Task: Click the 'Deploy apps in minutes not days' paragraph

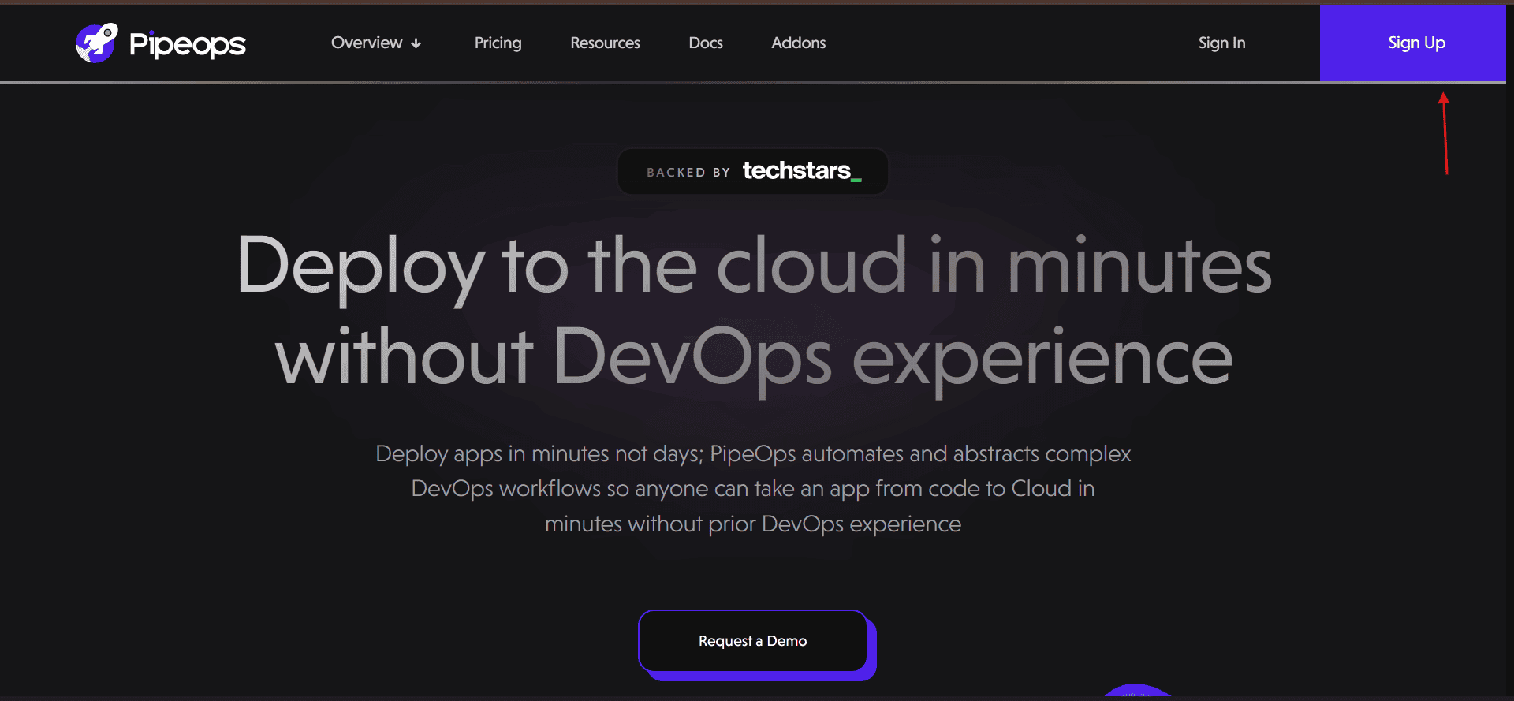Action: point(753,489)
